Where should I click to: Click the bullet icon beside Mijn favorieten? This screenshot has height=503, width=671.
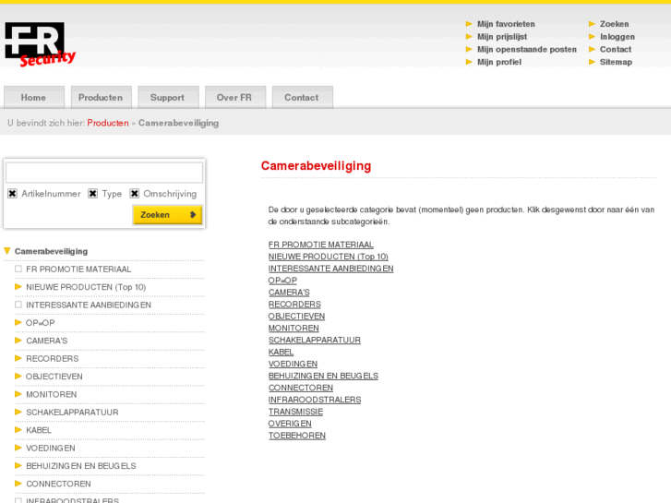click(468, 24)
